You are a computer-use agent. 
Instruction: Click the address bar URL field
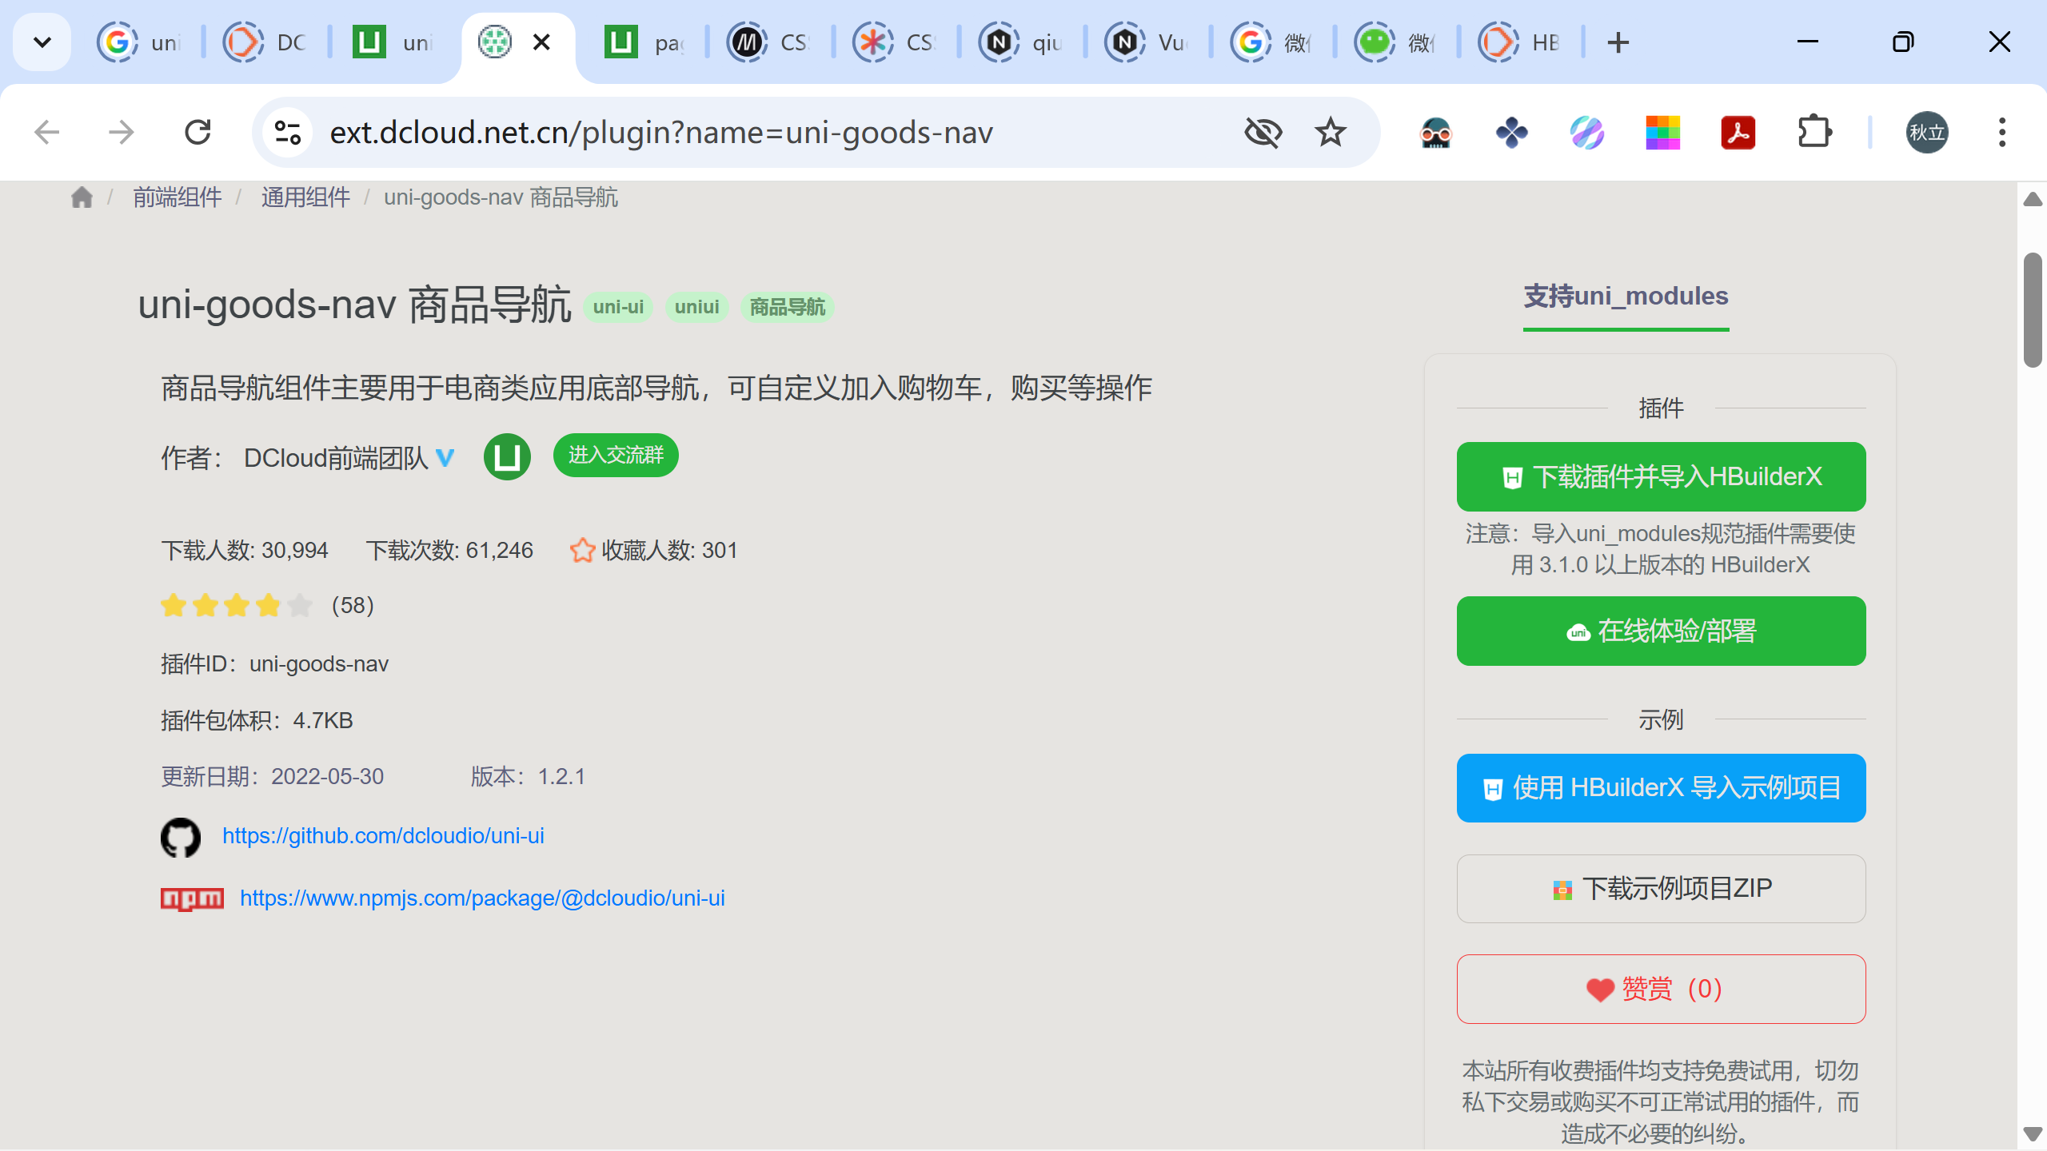660,133
